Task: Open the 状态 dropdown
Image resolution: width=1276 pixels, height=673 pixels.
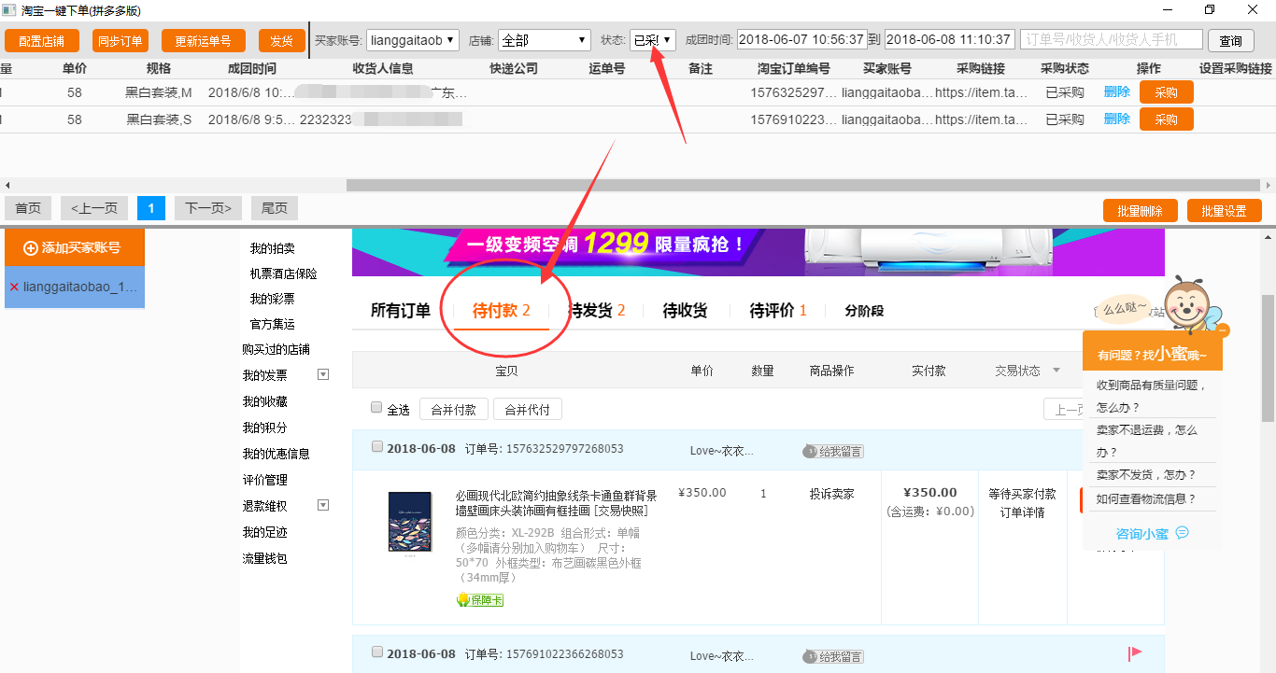Action: tap(652, 40)
